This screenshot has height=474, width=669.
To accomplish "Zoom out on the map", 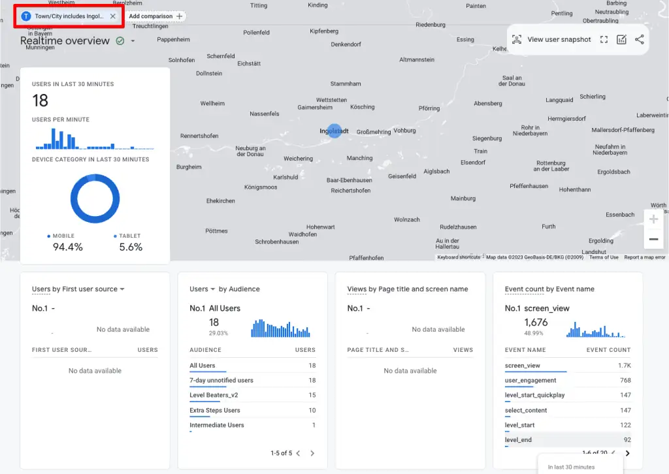I will (653, 239).
